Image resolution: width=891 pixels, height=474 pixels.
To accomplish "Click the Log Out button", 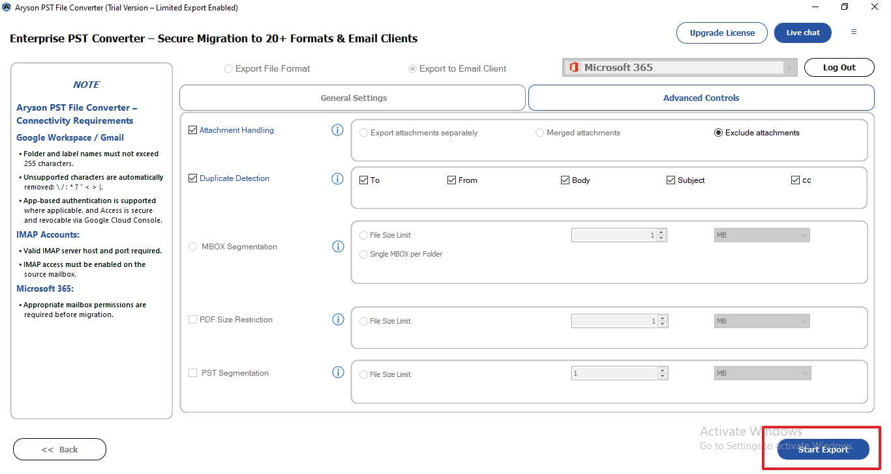I will pos(839,67).
